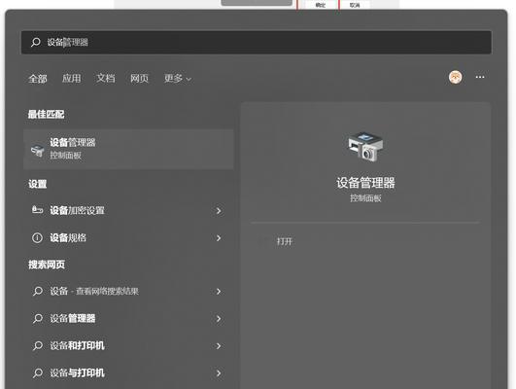
Task: Open the 设备管理器 best match result
Action: (x=128, y=149)
